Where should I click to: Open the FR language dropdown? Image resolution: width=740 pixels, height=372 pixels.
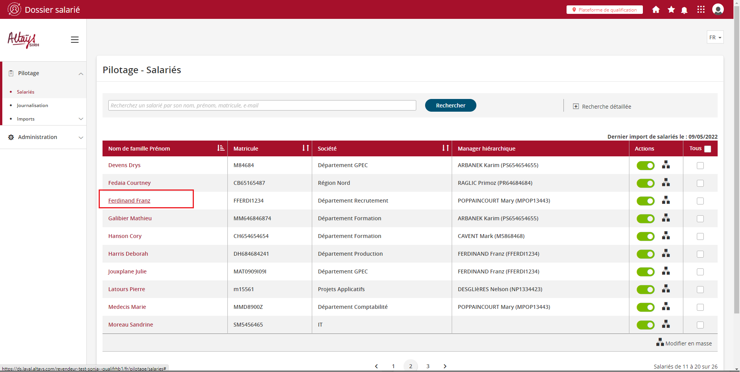(x=715, y=37)
